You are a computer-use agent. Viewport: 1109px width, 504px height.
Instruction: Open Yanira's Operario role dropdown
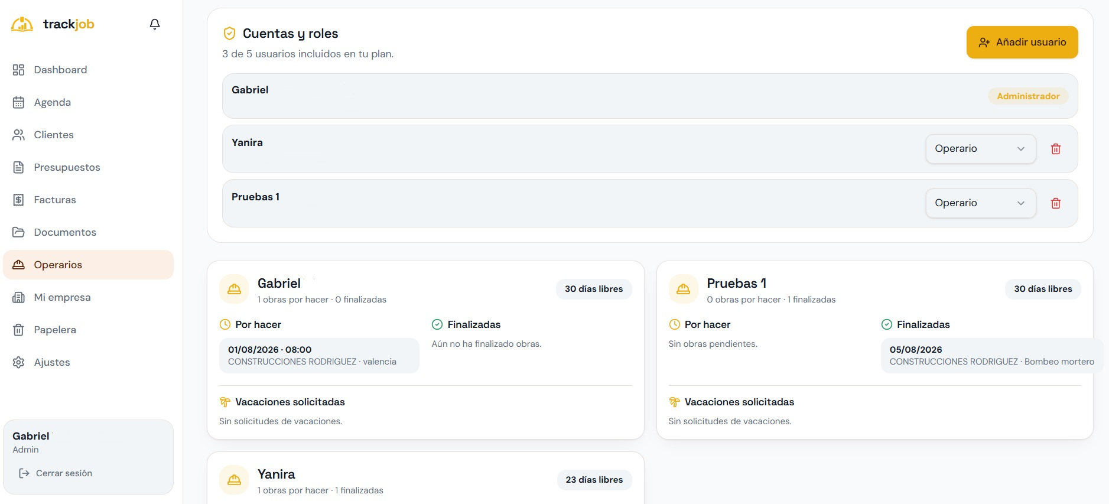[x=981, y=149]
